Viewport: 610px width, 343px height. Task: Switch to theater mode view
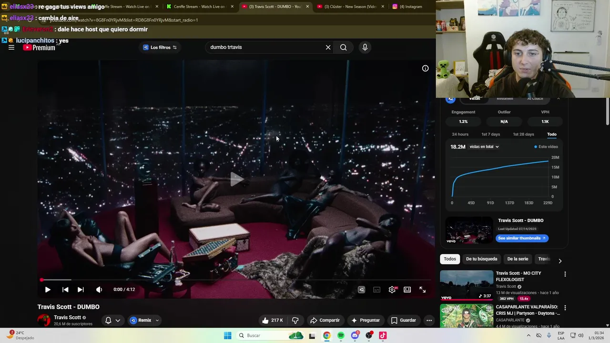[407, 290]
